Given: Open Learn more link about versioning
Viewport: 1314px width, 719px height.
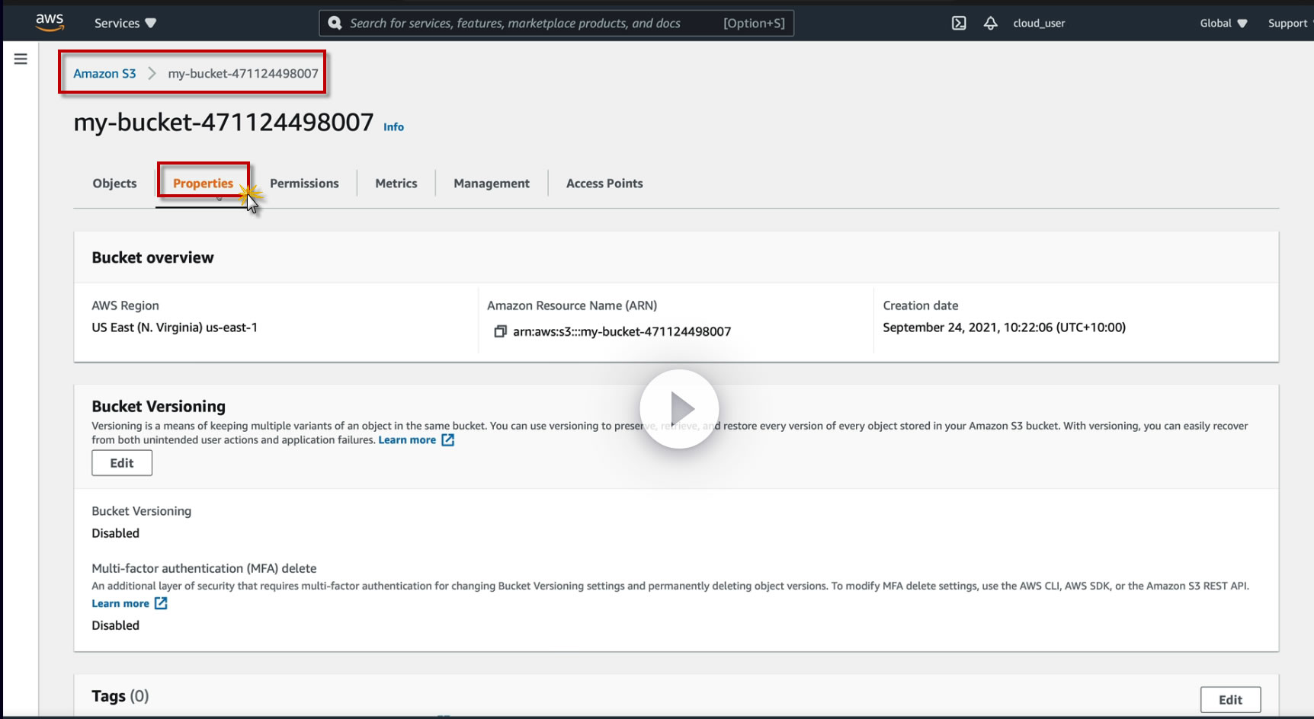Looking at the screenshot, I should 416,440.
